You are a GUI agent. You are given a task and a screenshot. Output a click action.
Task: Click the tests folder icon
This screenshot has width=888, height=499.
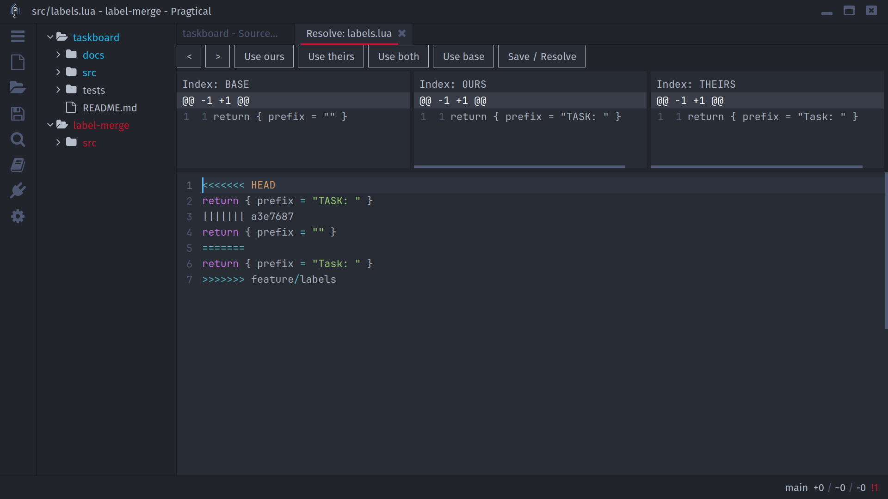71,90
